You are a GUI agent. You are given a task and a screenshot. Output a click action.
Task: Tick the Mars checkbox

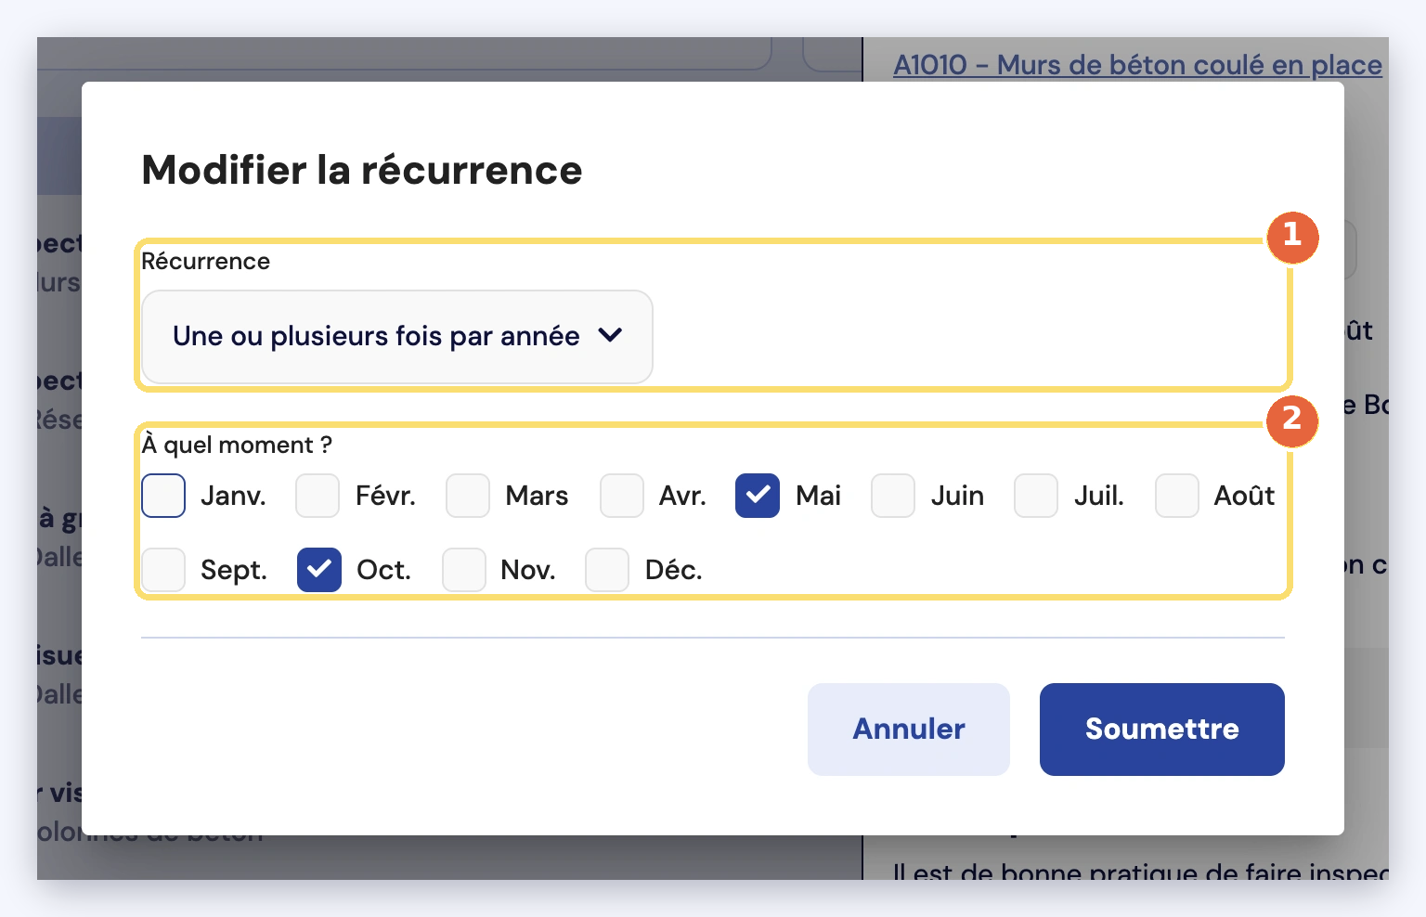pyautogui.click(x=468, y=496)
